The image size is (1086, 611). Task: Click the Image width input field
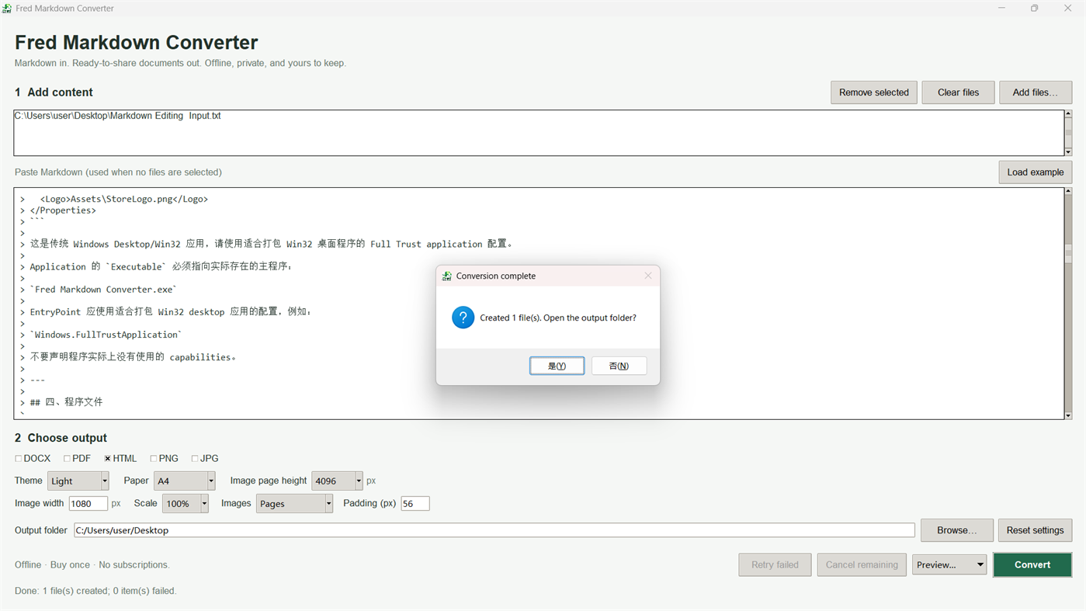[88, 504]
